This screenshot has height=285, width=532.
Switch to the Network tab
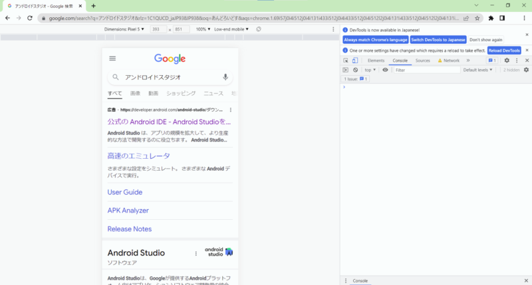449,60
